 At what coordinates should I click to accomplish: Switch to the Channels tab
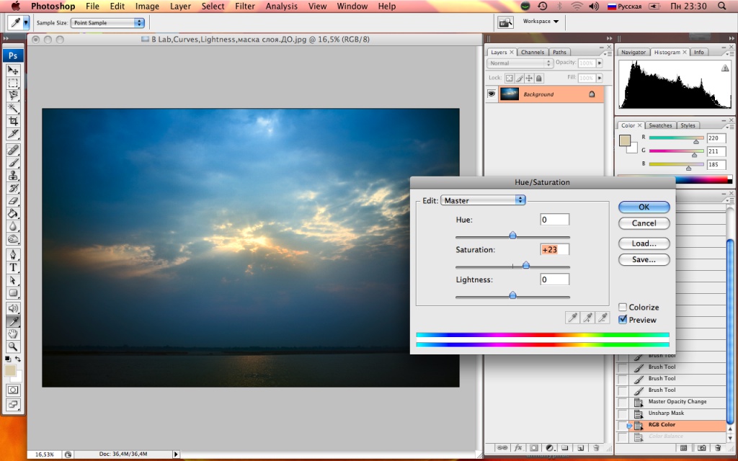point(533,52)
